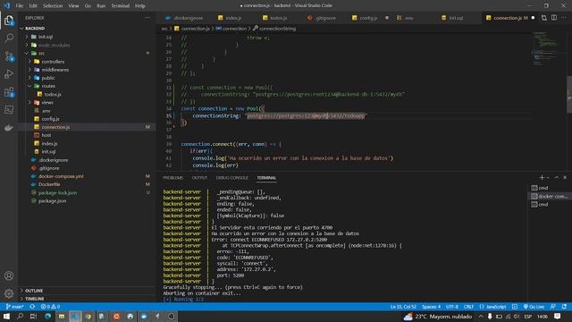Open notifications bell in status bar
The height and width of the screenshot is (322, 572).
click(564, 307)
